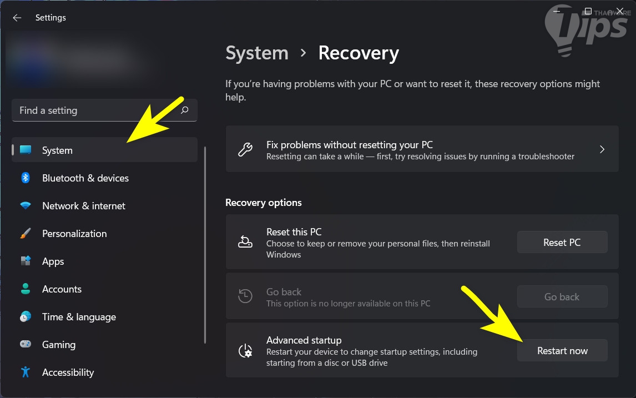Screen dimensions: 636x398
Task: Click the Network & internet Wi-Fi icon
Action: click(26, 206)
